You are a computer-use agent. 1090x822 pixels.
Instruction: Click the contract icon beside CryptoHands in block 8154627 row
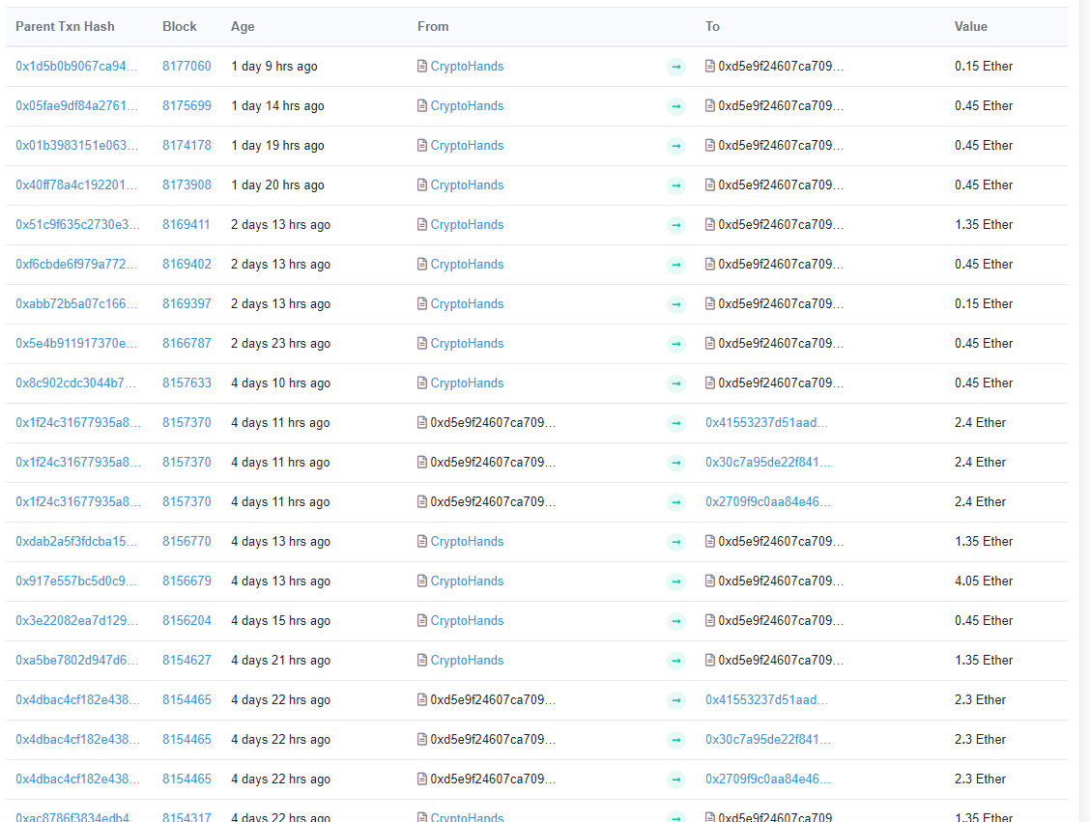[x=421, y=660]
